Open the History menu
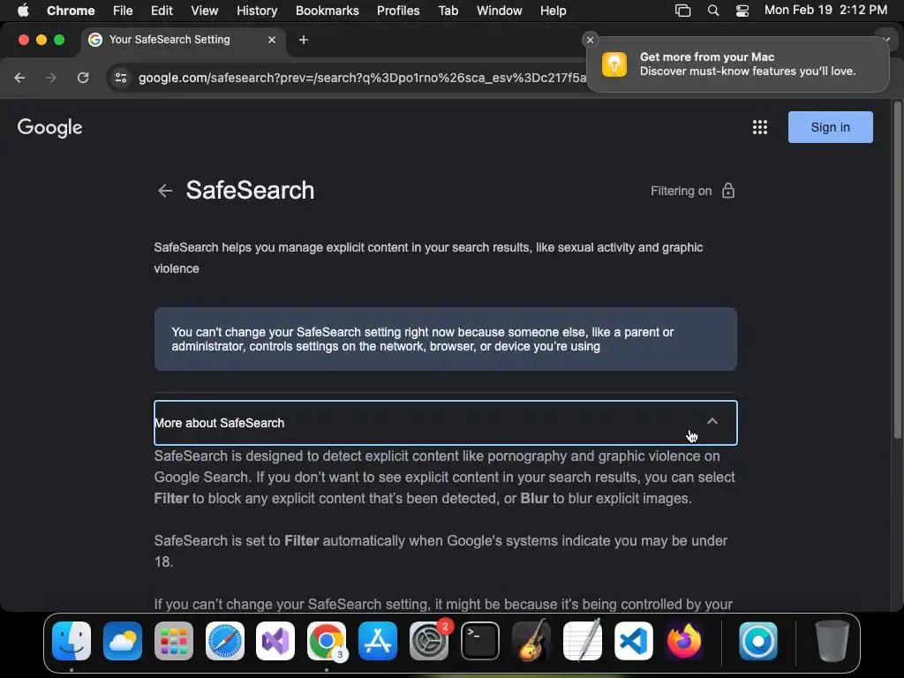Image resolution: width=904 pixels, height=678 pixels. click(257, 11)
